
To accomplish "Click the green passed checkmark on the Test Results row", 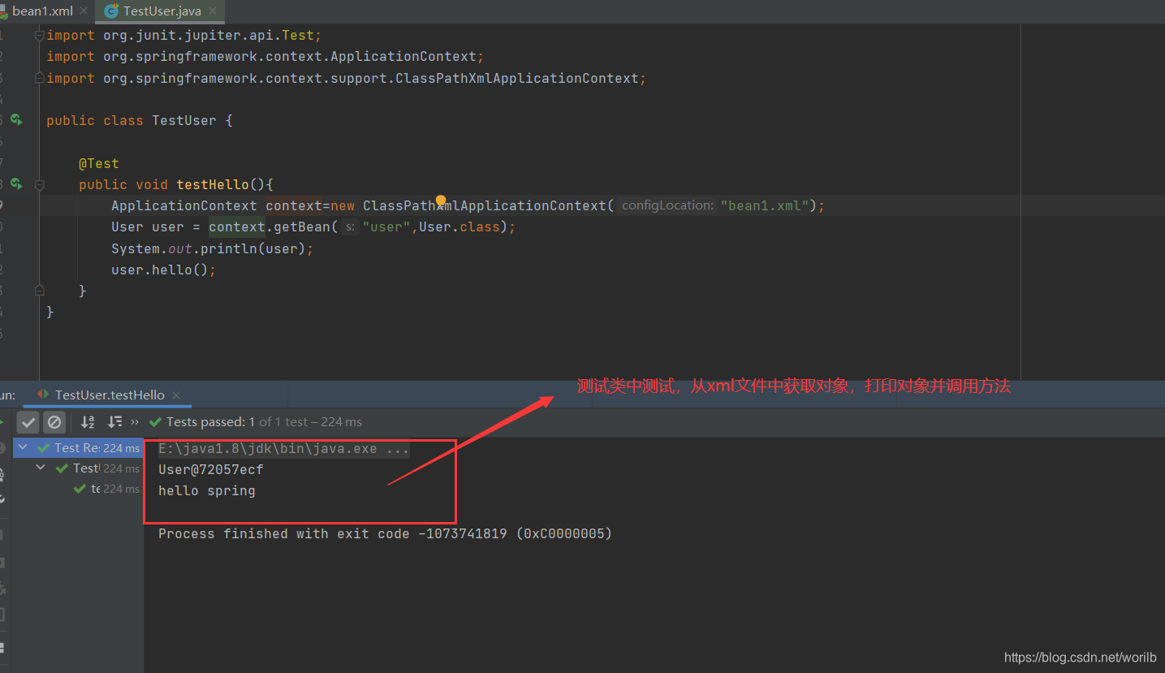I will point(44,448).
